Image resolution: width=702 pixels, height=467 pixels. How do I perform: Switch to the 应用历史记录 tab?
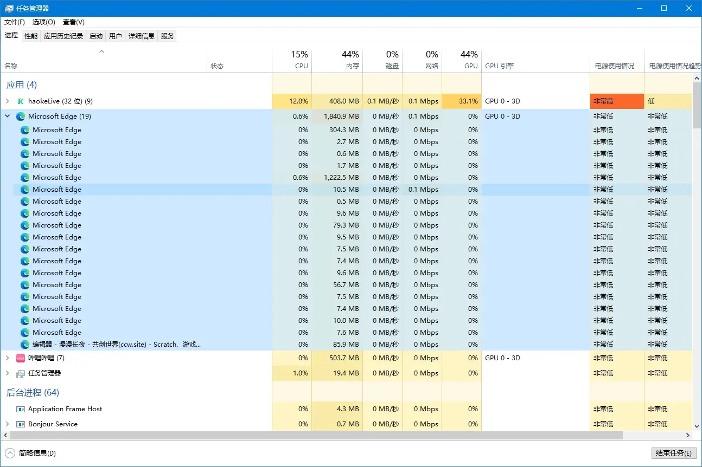coord(63,36)
